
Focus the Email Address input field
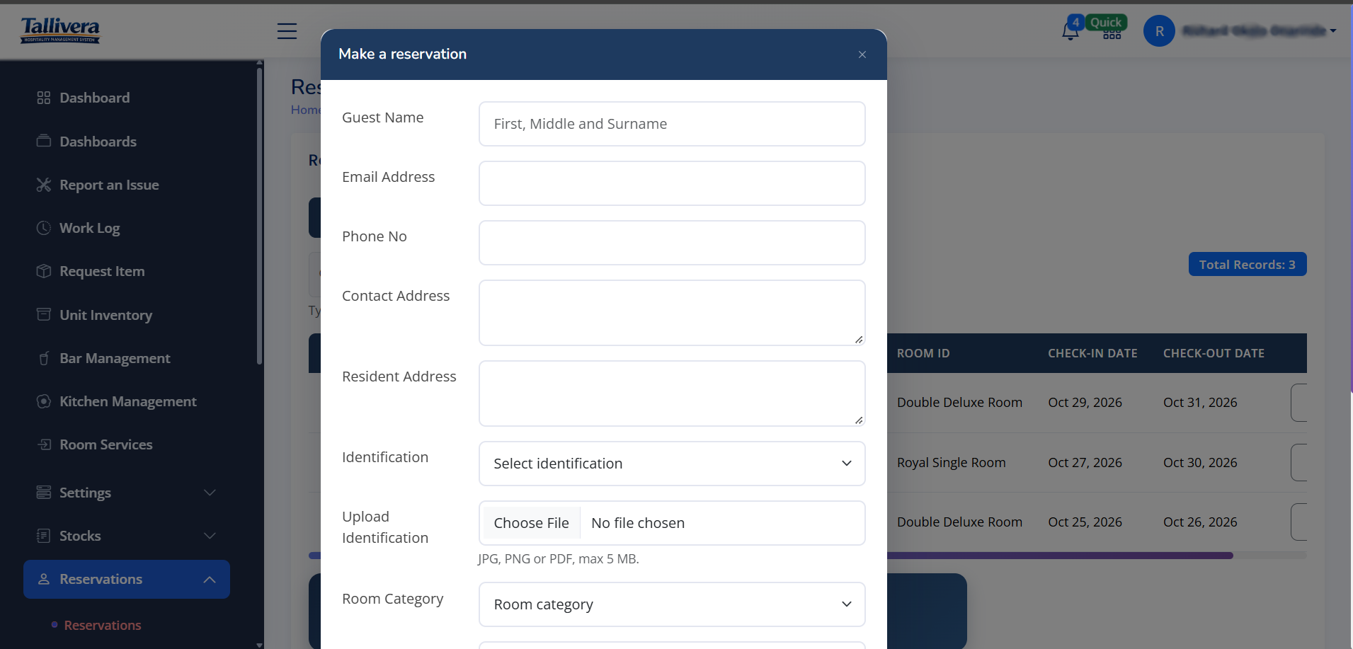(x=672, y=183)
